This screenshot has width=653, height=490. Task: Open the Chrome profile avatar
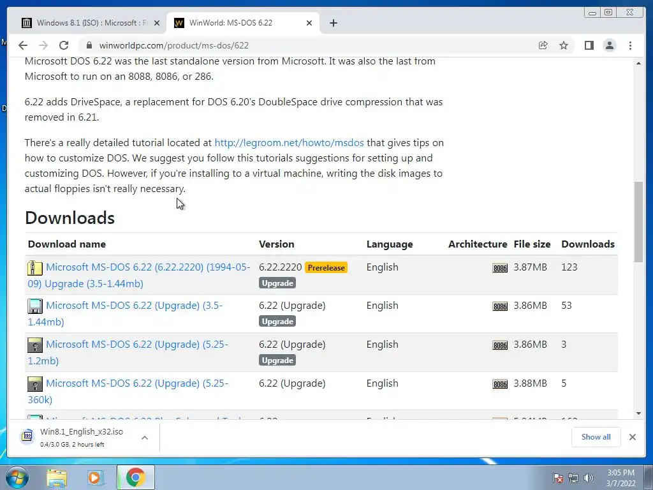609,45
